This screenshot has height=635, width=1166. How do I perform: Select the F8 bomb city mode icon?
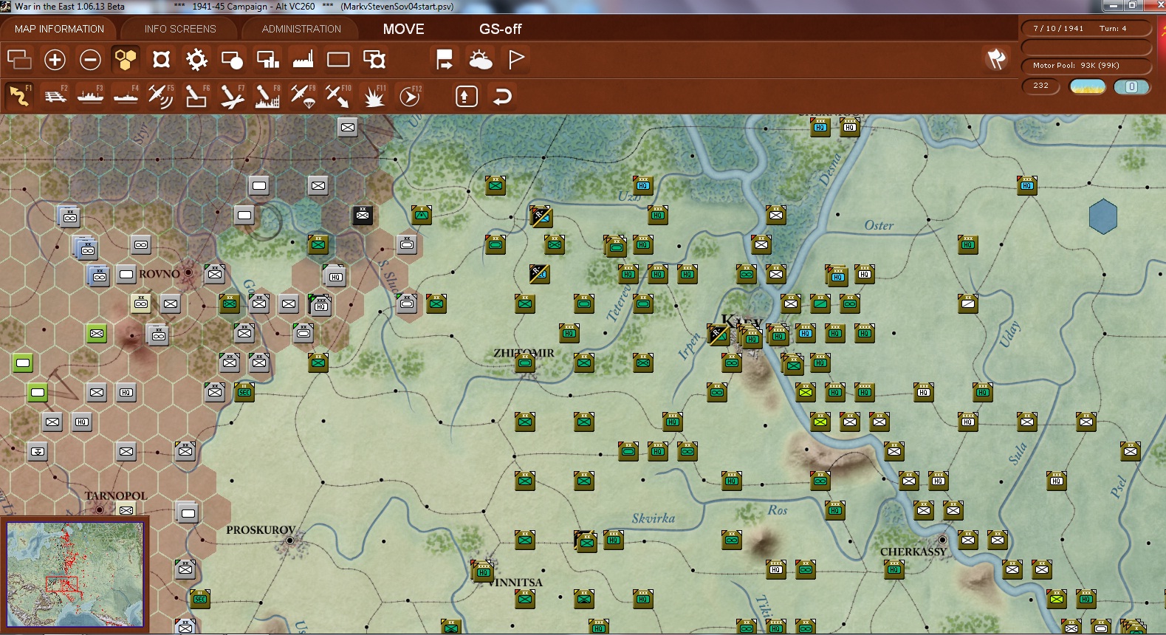pos(267,96)
